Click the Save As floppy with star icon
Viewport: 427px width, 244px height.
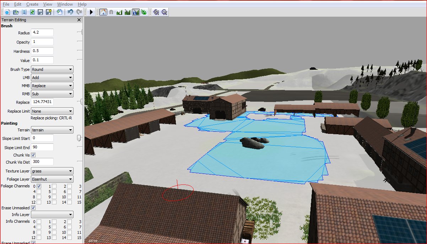point(48,12)
